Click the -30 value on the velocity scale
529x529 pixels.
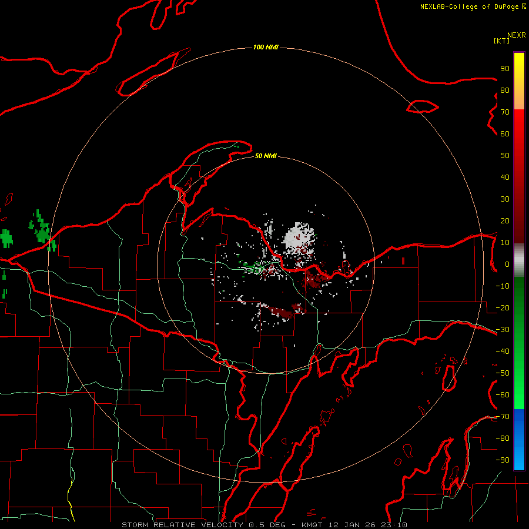pos(503,330)
